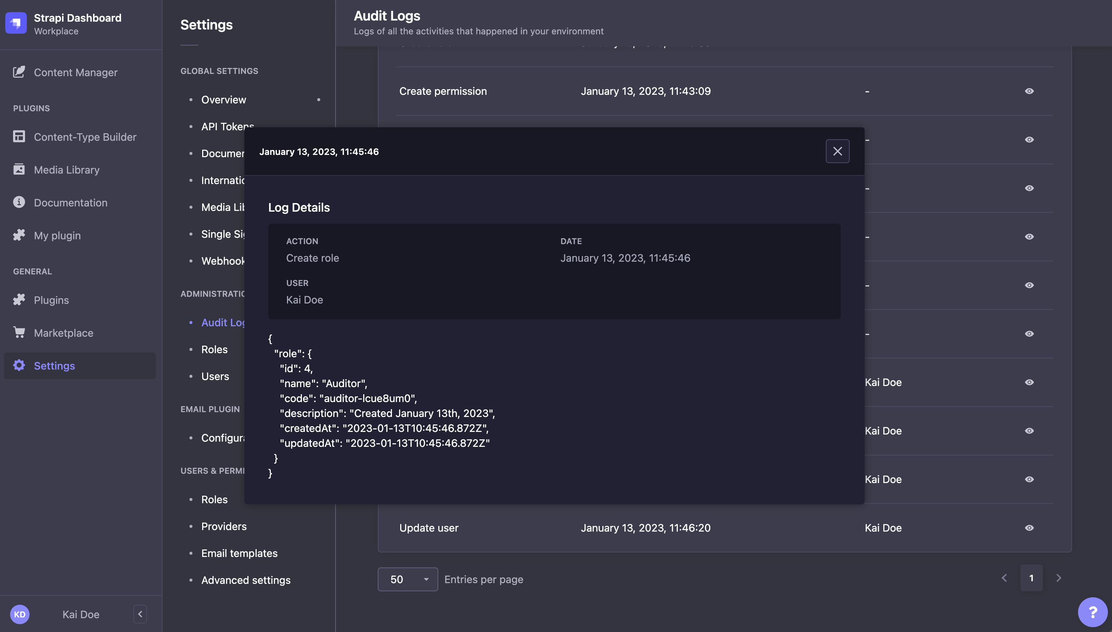Click the Settings gear icon
The width and height of the screenshot is (1112, 632).
pyautogui.click(x=19, y=365)
